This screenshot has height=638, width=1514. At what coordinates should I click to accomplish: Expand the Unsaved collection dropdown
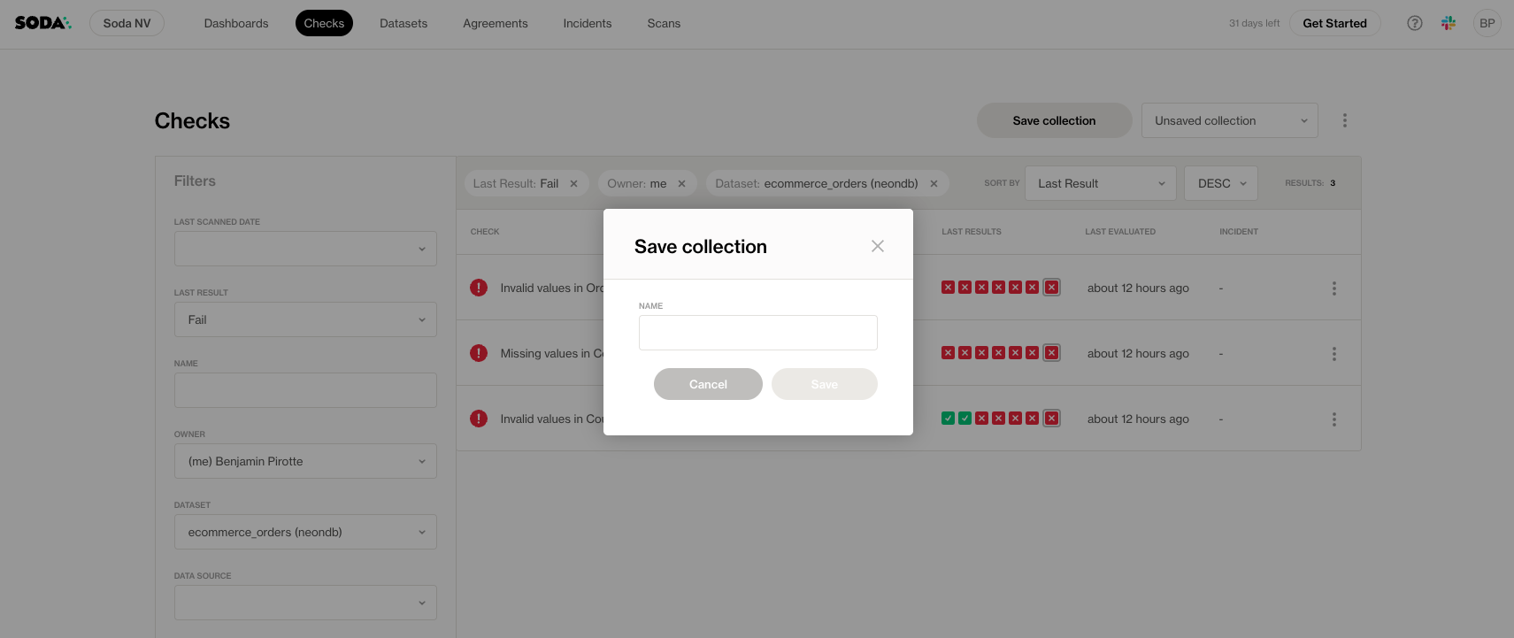click(1229, 120)
